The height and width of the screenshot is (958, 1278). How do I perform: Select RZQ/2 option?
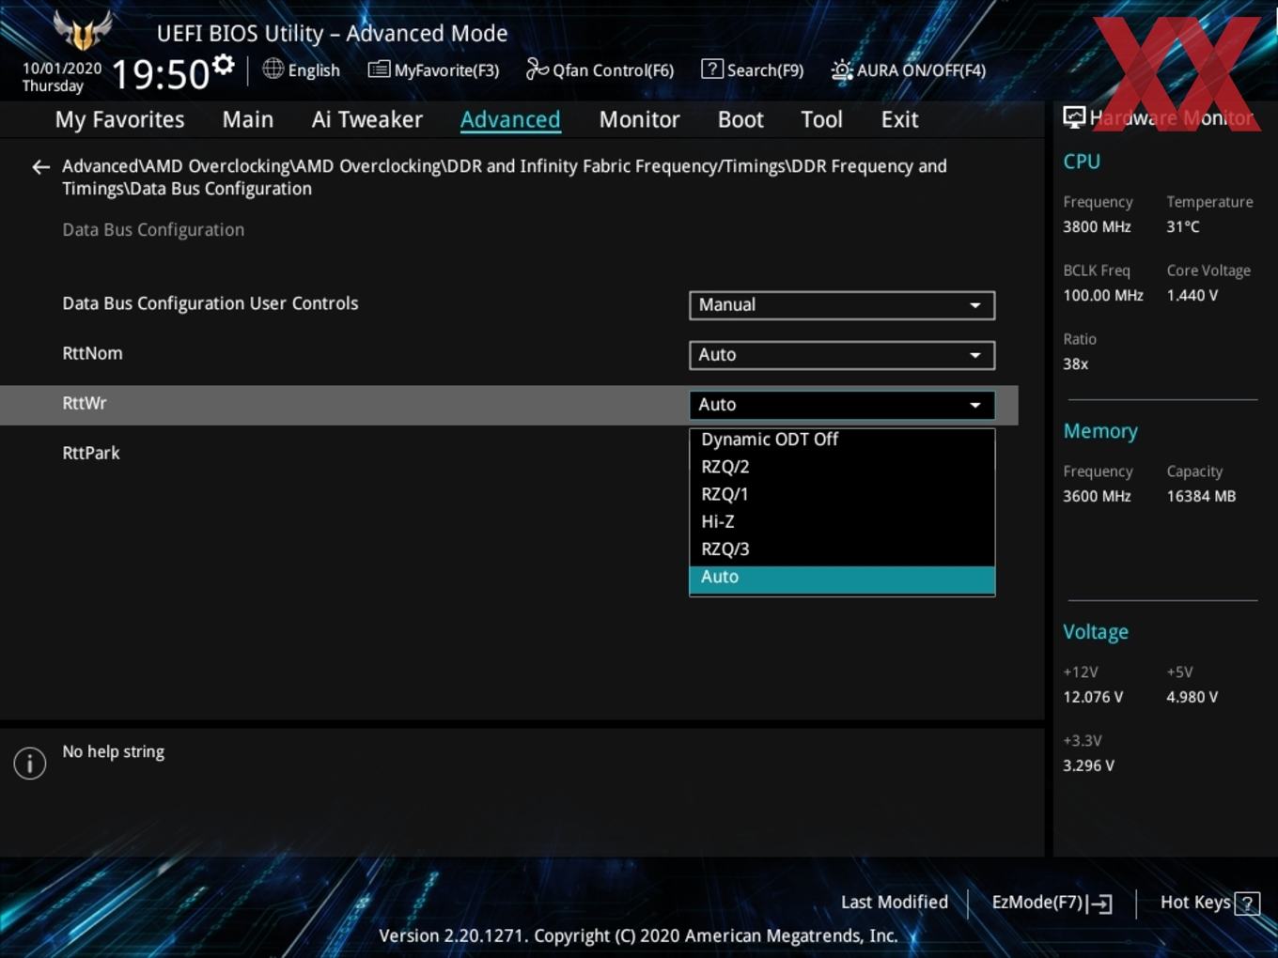tap(842, 467)
